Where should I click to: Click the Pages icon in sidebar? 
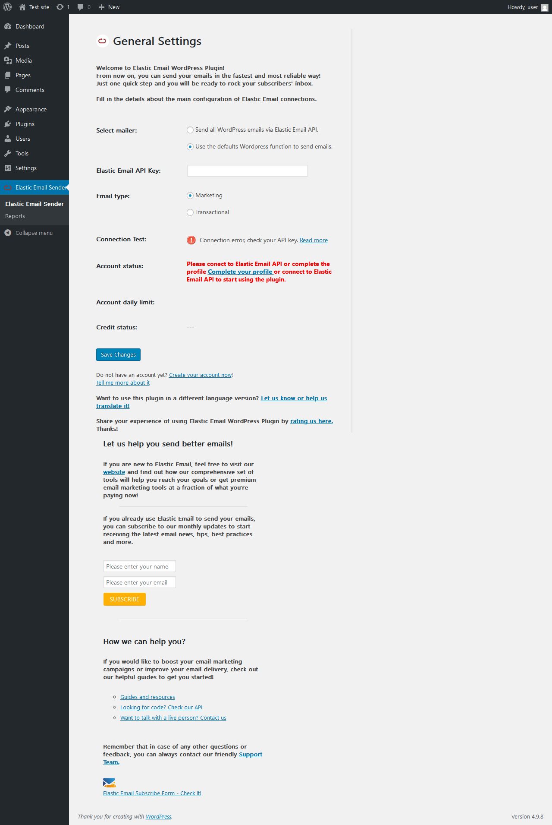point(8,75)
